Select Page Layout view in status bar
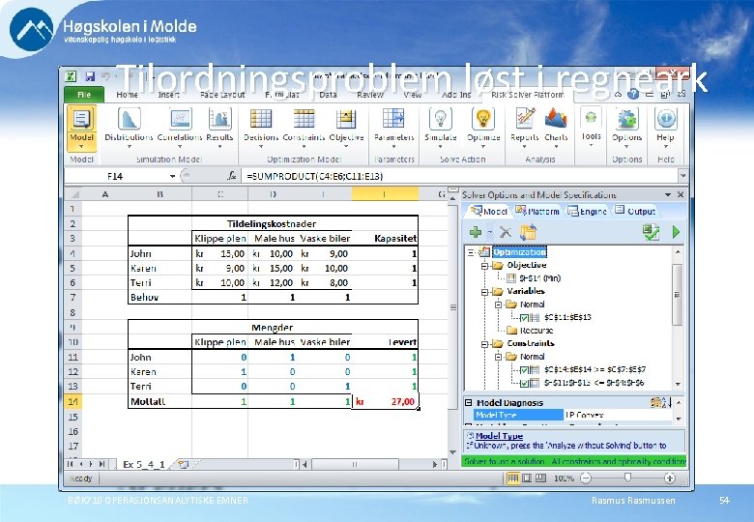The width and height of the screenshot is (754, 522). [x=527, y=478]
